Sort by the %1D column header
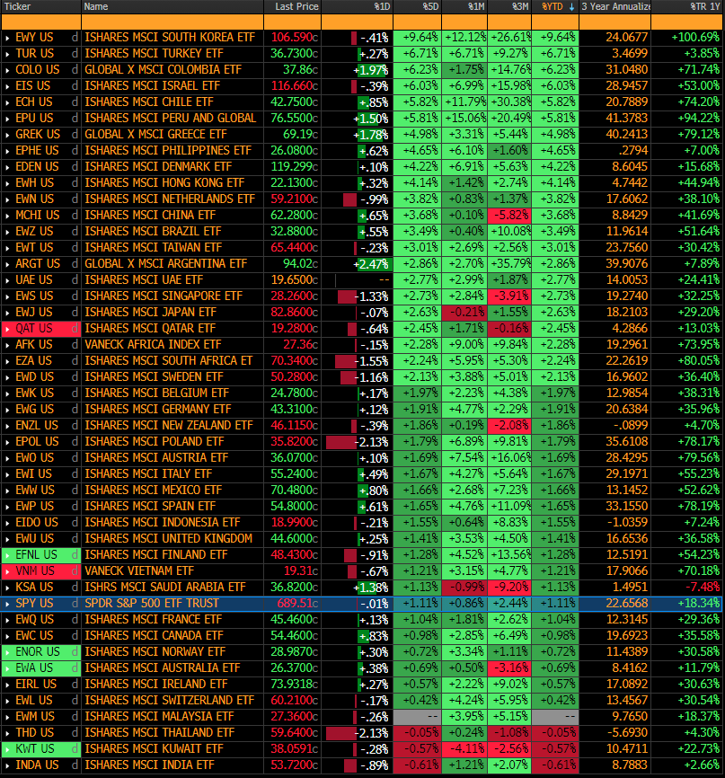 click(357, 6)
